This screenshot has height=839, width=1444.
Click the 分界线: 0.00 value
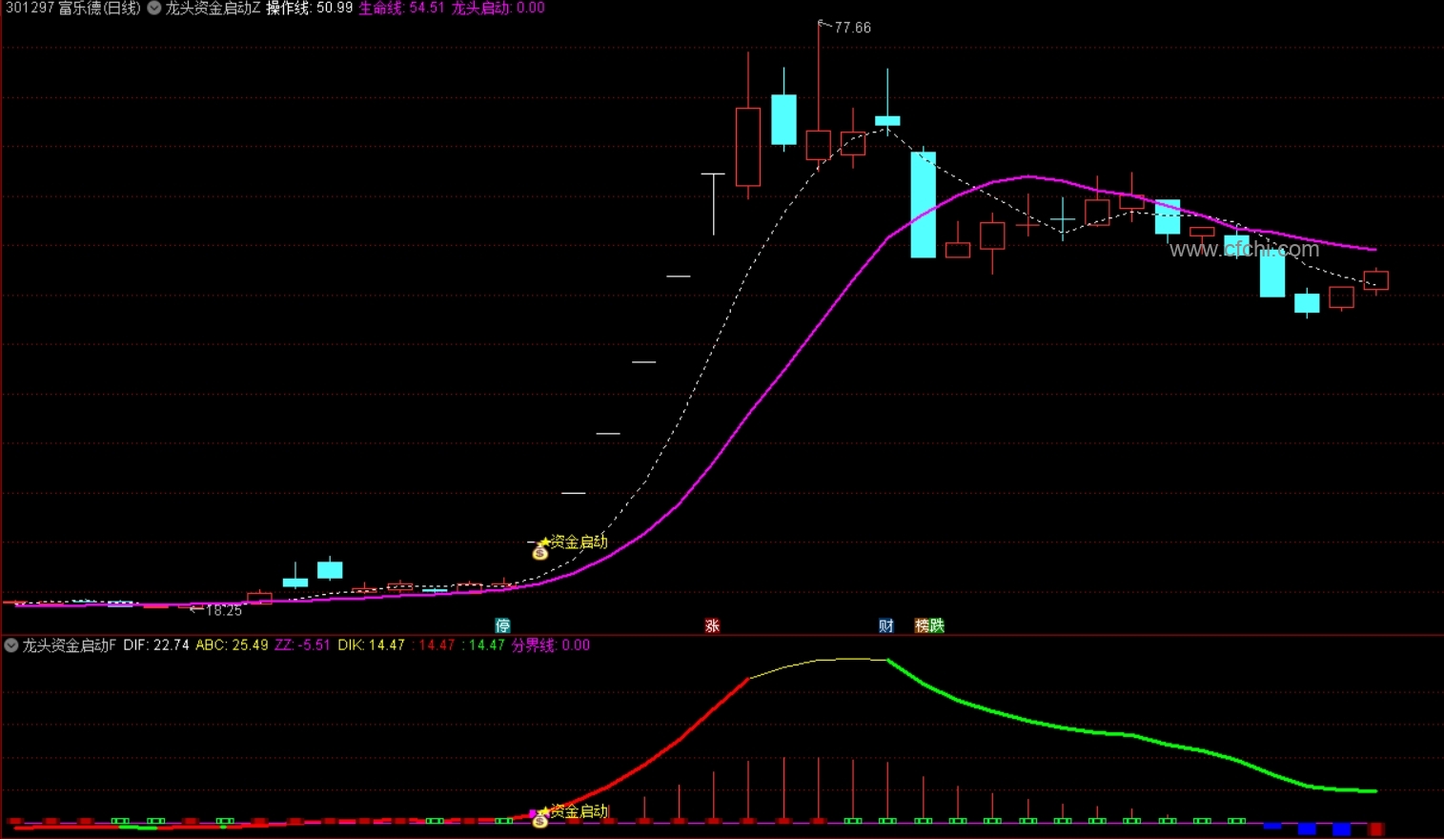pyautogui.click(x=550, y=645)
